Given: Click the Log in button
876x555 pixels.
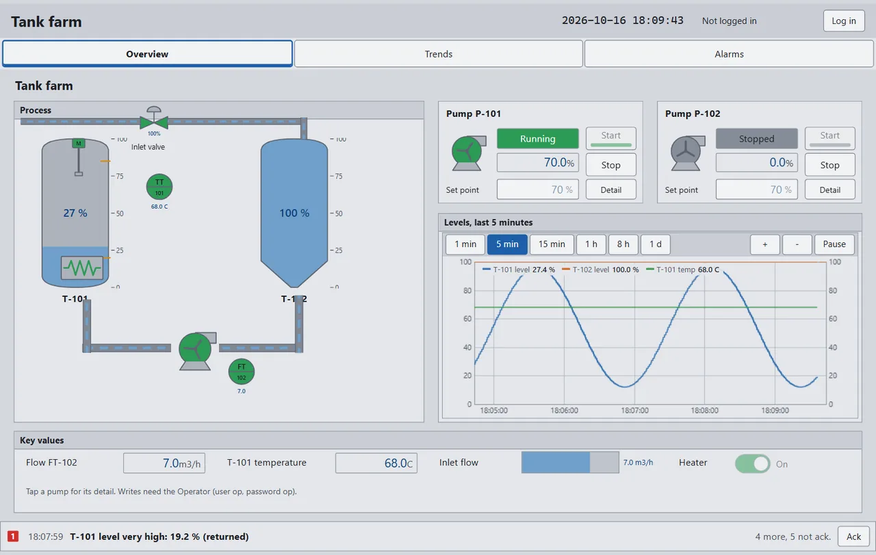Looking at the screenshot, I should click(844, 21).
